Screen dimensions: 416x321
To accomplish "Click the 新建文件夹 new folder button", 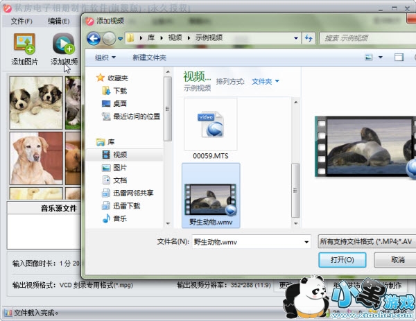I will 149,58.
